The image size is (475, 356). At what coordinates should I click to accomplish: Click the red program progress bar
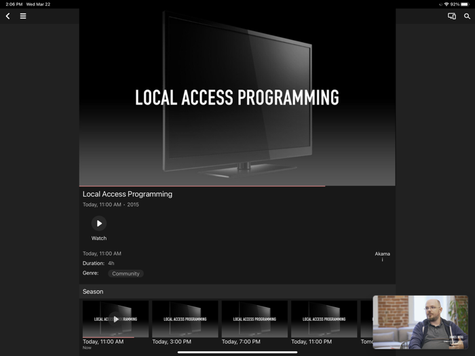tap(202, 186)
